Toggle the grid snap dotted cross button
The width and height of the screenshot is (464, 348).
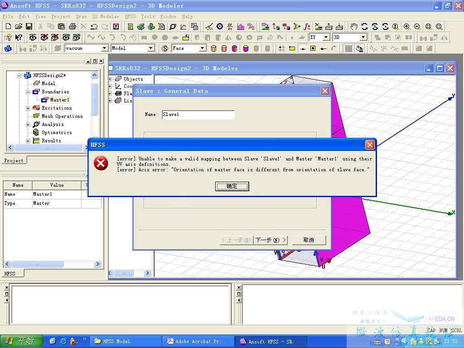pyautogui.click(x=281, y=48)
